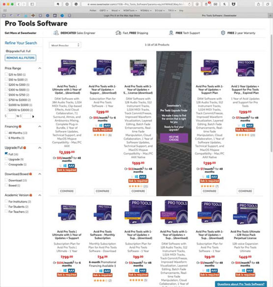Check the Crossgrade filter
The width and height of the screenshot is (273, 287).
tap(6, 164)
